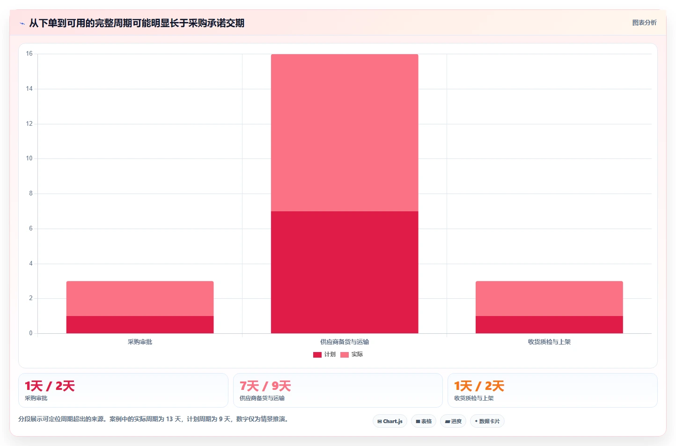Click the 实际 legend label text
The width and height of the screenshot is (676, 446).
[x=357, y=354]
